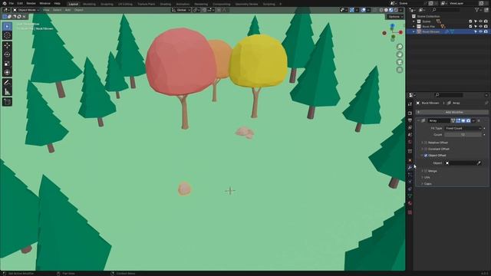
Task: Open the viewport Add menu
Action: pyautogui.click(x=68, y=10)
